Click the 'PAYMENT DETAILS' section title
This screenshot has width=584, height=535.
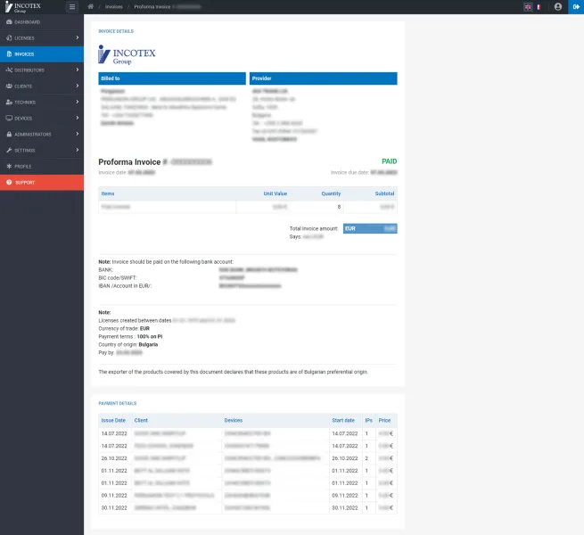(118, 404)
